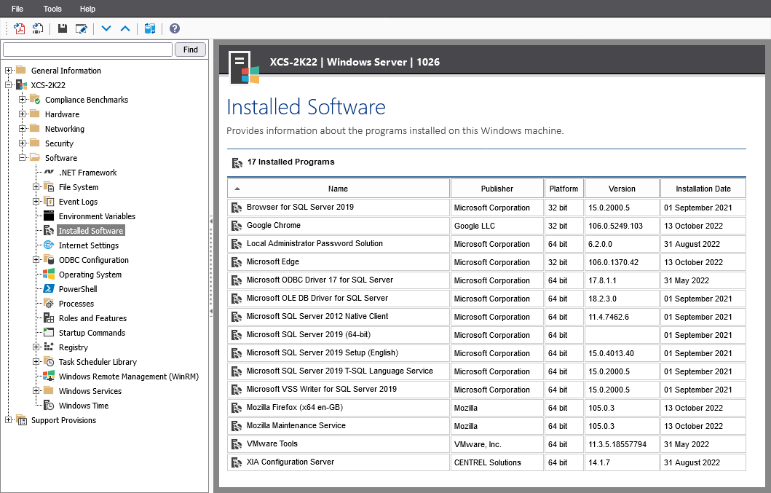Click the blue up arrow icon
This screenshot has height=493, width=771.
[125, 28]
